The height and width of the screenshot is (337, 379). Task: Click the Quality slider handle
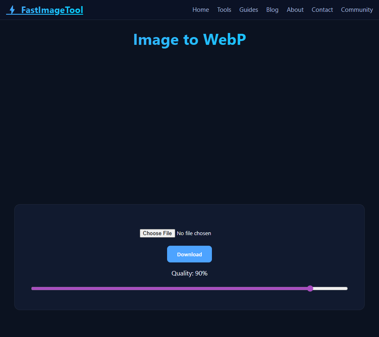[x=310, y=288]
